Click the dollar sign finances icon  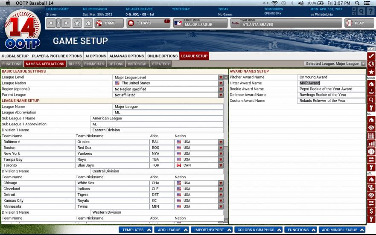point(371,211)
